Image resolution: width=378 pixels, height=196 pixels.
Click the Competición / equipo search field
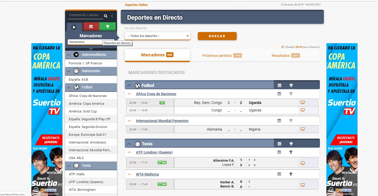pos(85,15)
